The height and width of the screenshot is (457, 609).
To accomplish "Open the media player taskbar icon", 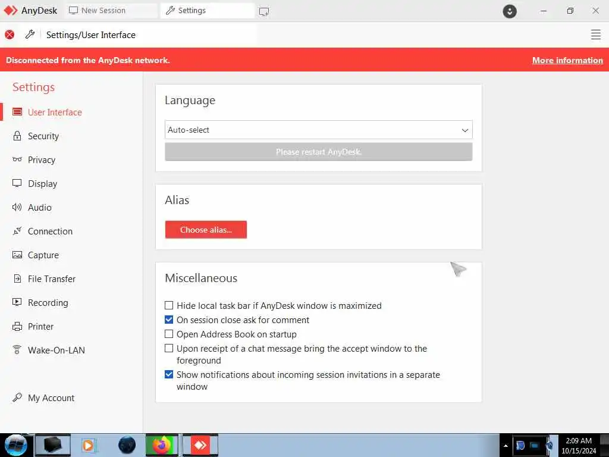I will pyautogui.click(x=89, y=445).
